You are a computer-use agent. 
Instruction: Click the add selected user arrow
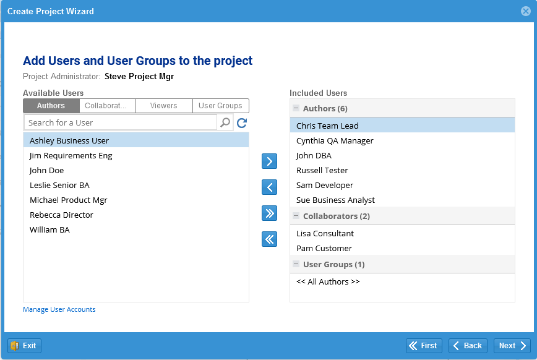pos(269,161)
